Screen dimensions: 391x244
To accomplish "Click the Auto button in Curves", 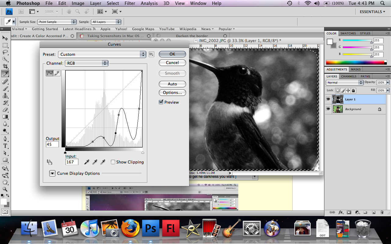I will pos(172,84).
